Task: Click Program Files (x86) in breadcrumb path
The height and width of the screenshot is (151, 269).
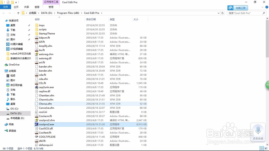Action: tap(68, 13)
